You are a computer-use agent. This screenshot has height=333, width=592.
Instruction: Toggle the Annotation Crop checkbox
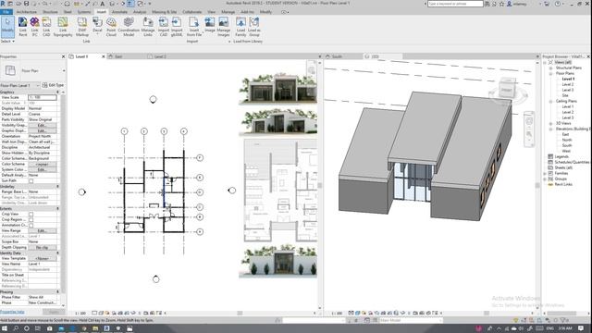pyautogui.click(x=31, y=225)
